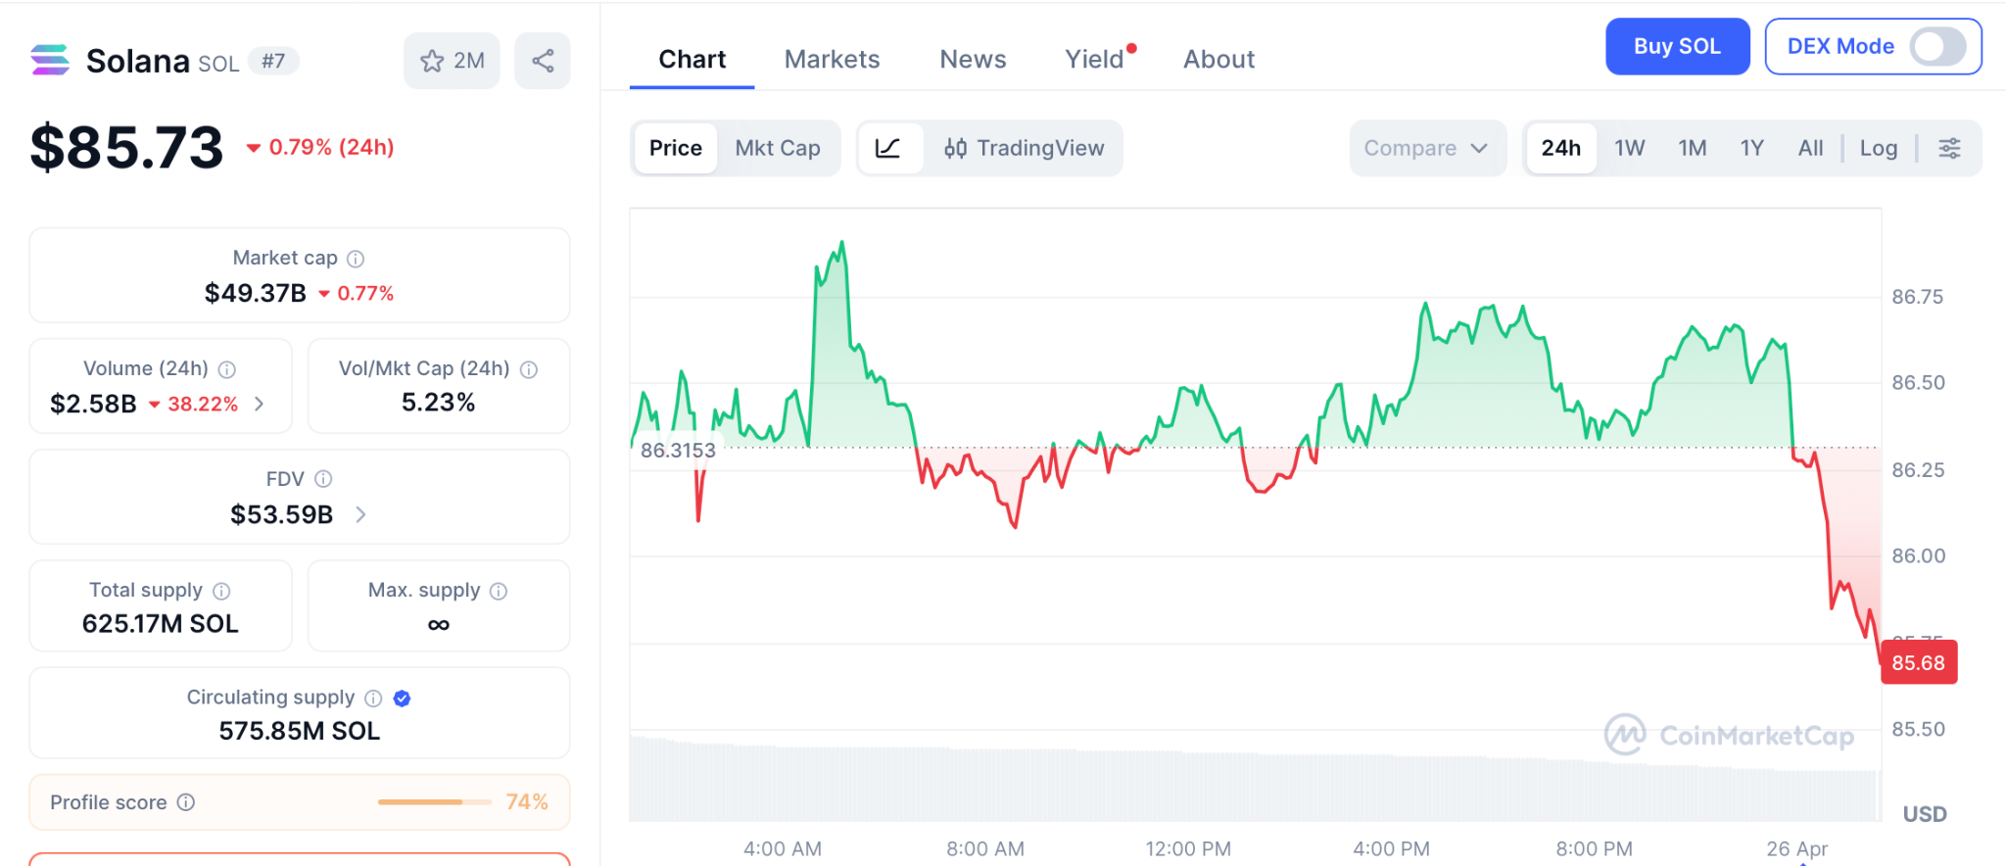
Task: Click the FDV info icon
Action: pos(323,479)
